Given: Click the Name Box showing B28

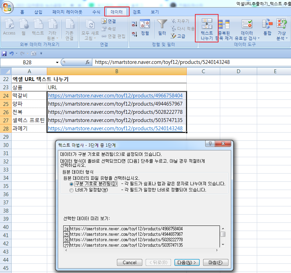Looking at the screenshot, I should coord(27,63).
